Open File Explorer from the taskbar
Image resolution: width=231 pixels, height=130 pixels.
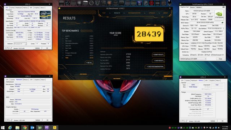[x=17, y=127]
